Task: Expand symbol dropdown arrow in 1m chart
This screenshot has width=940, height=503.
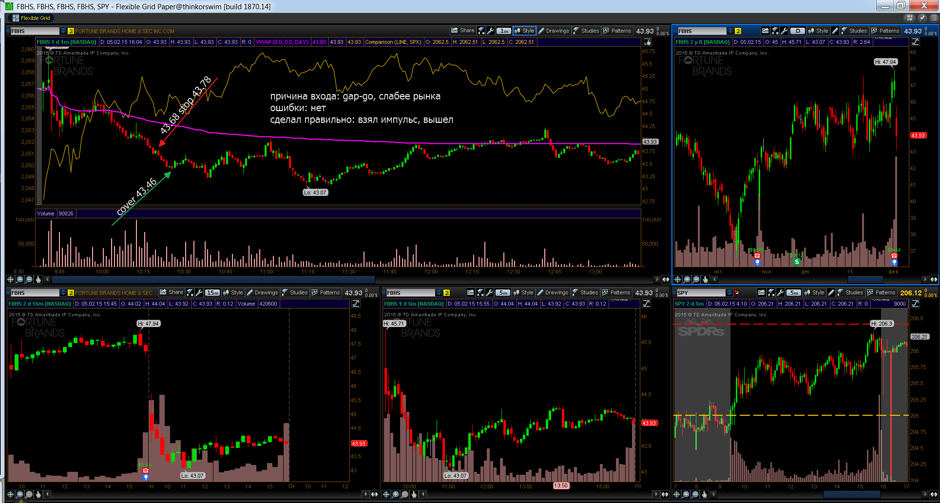Action: (63, 31)
